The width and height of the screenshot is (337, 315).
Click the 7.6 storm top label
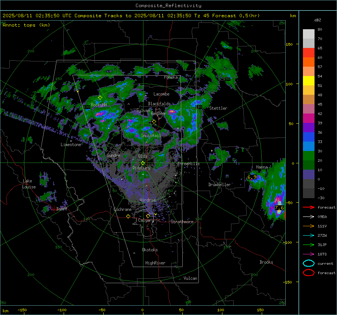[x=279, y=208]
